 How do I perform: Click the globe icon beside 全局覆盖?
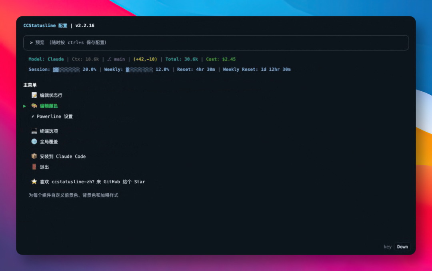pos(34,141)
